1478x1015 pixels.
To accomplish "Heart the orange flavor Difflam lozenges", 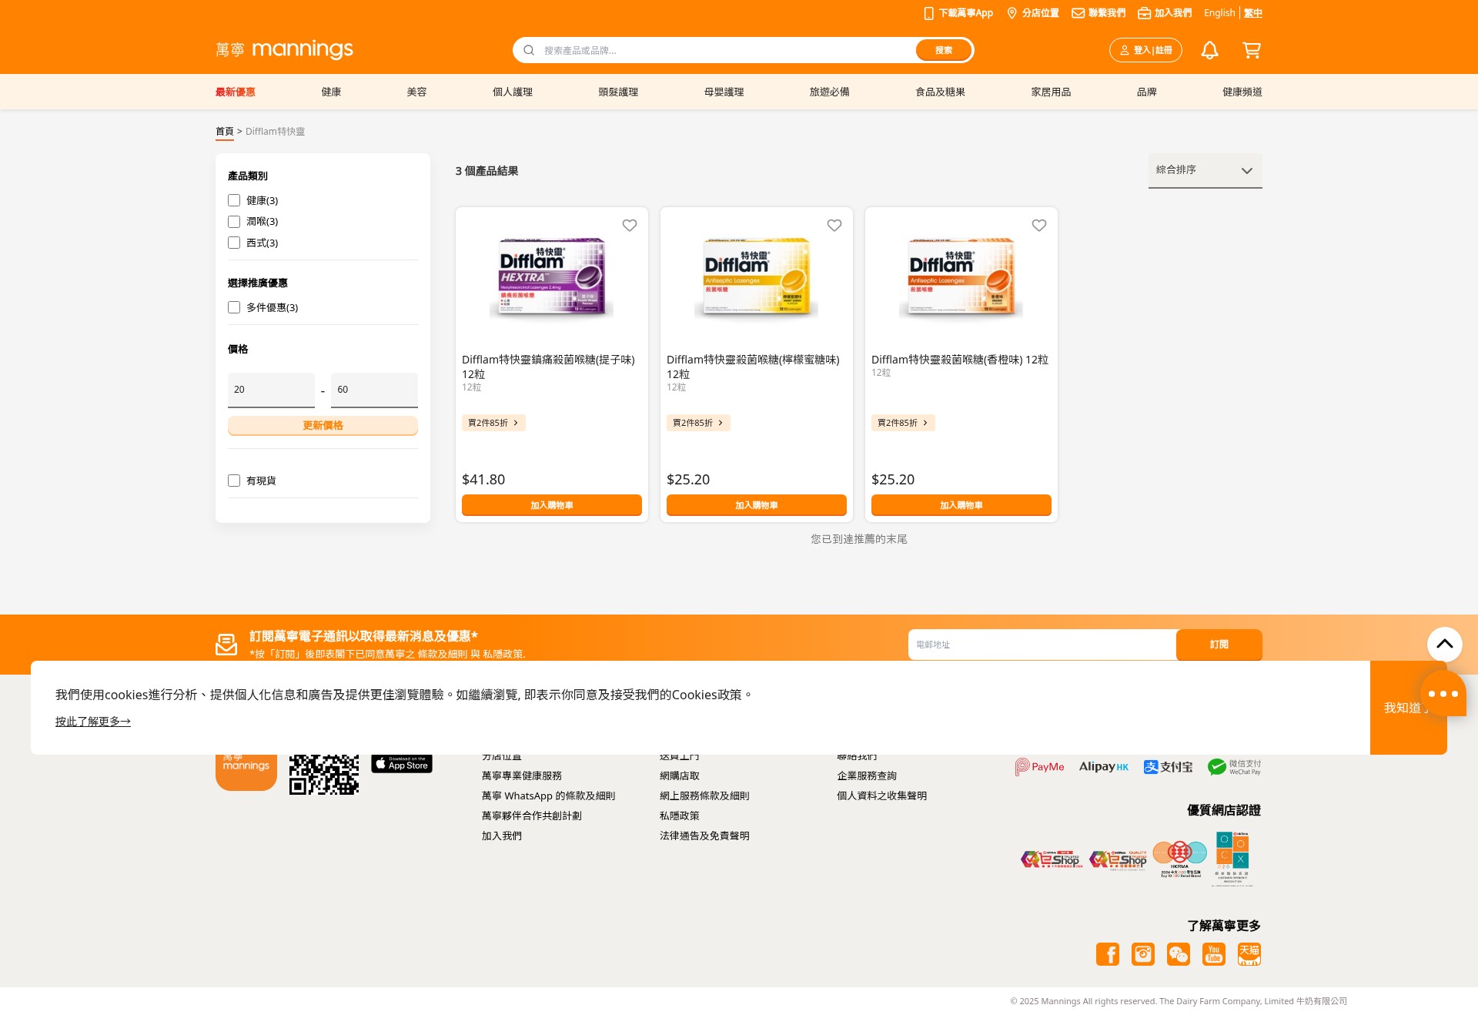I will click(1039, 226).
